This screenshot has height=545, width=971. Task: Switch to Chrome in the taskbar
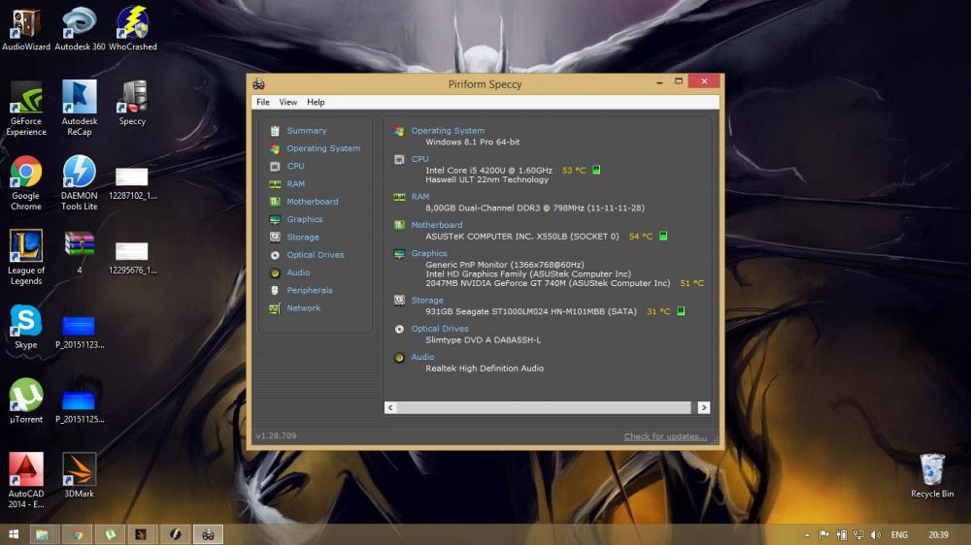point(78,534)
